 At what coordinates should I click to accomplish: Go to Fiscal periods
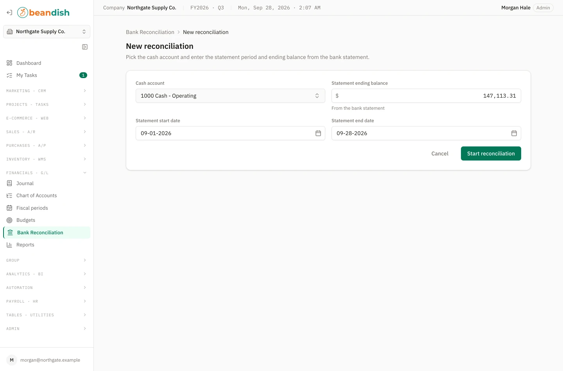click(47, 208)
